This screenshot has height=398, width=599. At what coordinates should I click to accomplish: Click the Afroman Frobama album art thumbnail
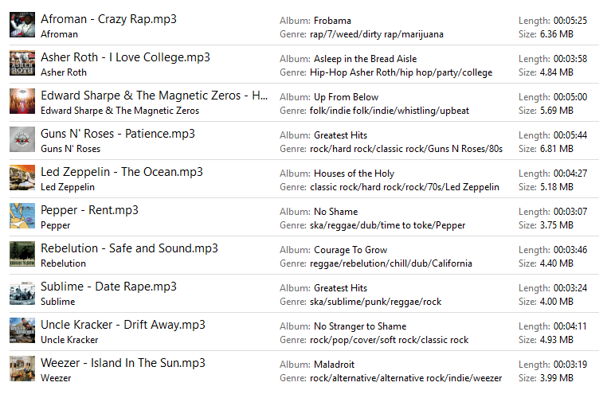[22, 25]
